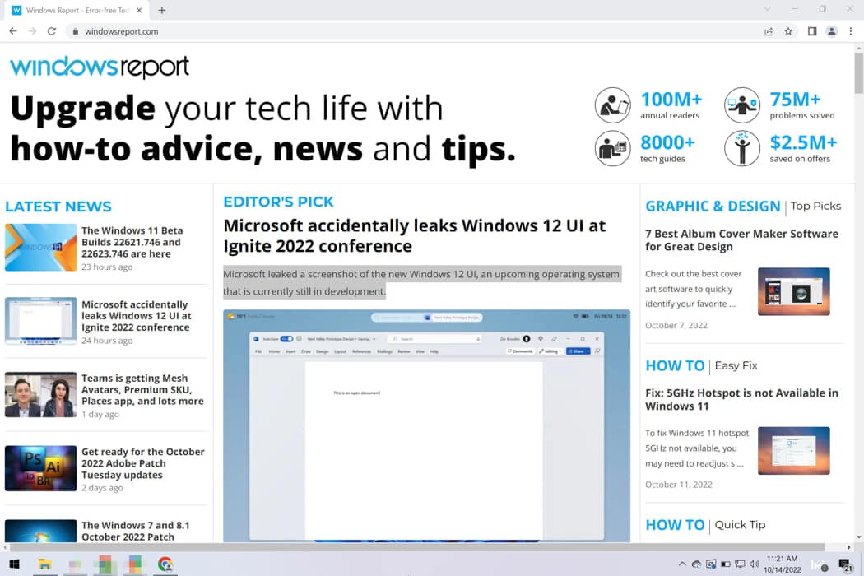Click highlighted Microsoft leaked screenshot summary text
Image resolution: width=864 pixels, height=576 pixels.
pos(421,283)
